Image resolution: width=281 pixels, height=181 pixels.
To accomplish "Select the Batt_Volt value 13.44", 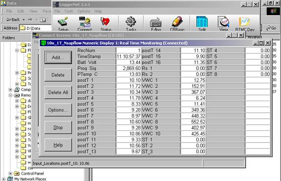I will coord(129,62).
